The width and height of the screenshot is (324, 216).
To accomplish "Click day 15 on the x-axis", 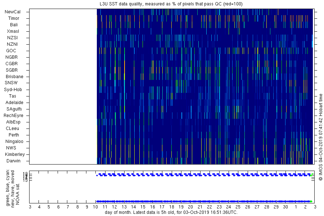I will point(143,207).
